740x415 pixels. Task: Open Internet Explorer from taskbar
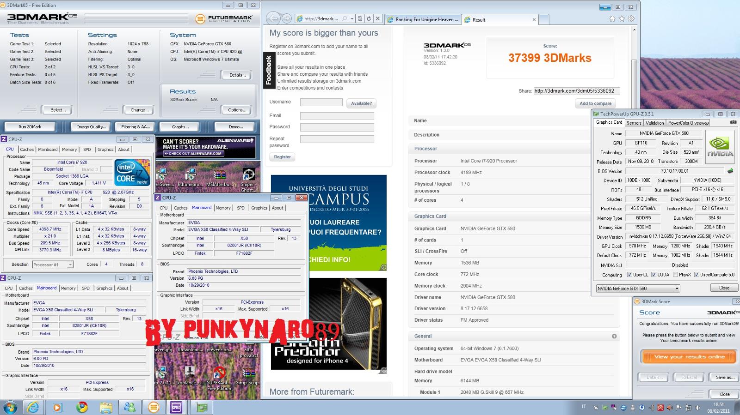pos(33,407)
